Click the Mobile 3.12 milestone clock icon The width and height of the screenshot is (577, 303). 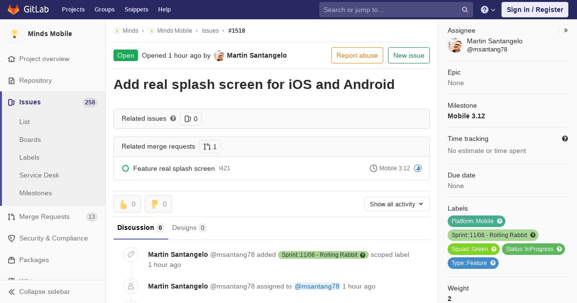[374, 168]
